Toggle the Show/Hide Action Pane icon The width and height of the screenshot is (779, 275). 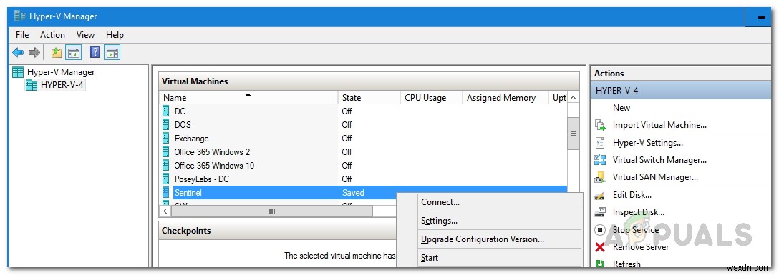point(112,52)
